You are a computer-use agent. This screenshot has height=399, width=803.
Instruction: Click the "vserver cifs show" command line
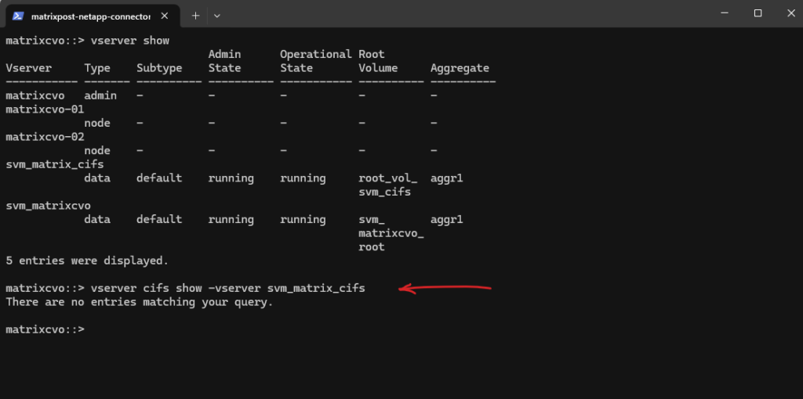[x=227, y=288]
